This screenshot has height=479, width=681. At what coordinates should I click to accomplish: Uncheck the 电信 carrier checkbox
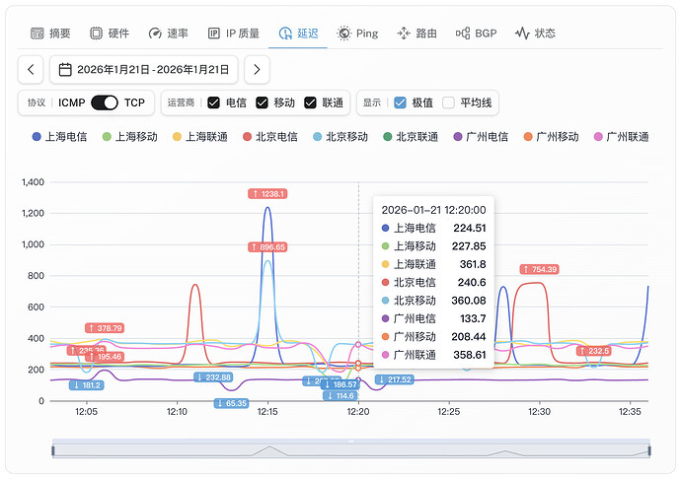(x=214, y=103)
